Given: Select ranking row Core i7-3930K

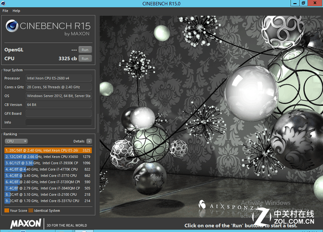Looking at the screenshot, I should pyautogui.click(x=48, y=163).
